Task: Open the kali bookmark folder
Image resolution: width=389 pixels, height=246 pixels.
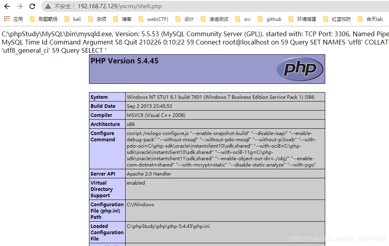Action: [73, 19]
